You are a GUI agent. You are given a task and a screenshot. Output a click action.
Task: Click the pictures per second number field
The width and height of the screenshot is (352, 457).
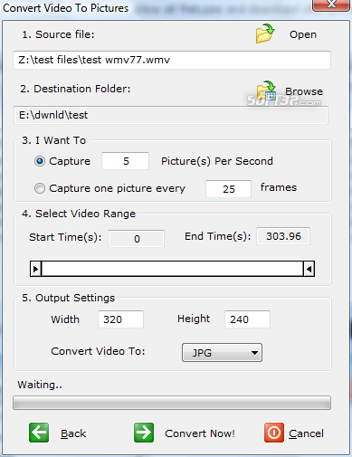125,161
